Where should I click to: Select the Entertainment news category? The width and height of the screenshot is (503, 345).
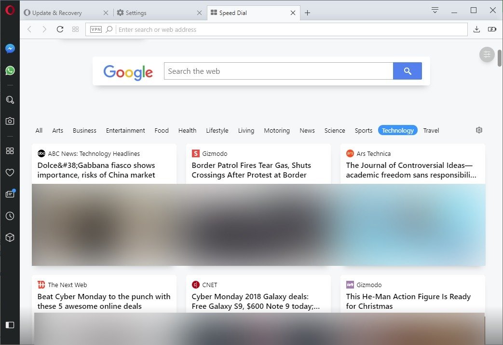coord(125,130)
